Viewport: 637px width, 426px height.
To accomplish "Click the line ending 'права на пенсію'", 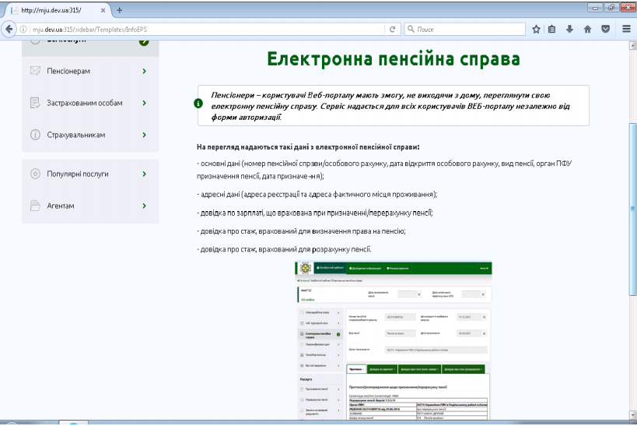I will 301,231.
